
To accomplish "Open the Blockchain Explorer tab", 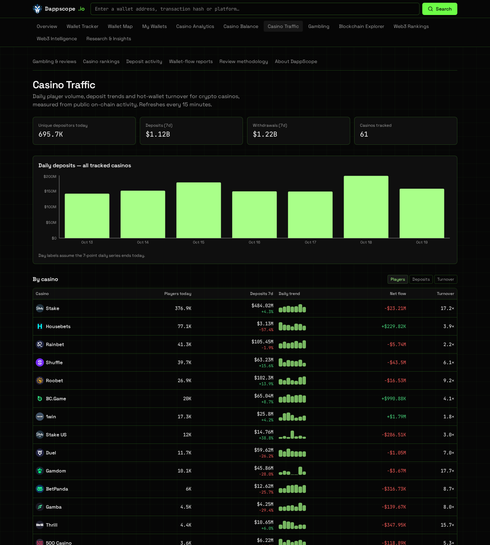I will click(x=361, y=26).
